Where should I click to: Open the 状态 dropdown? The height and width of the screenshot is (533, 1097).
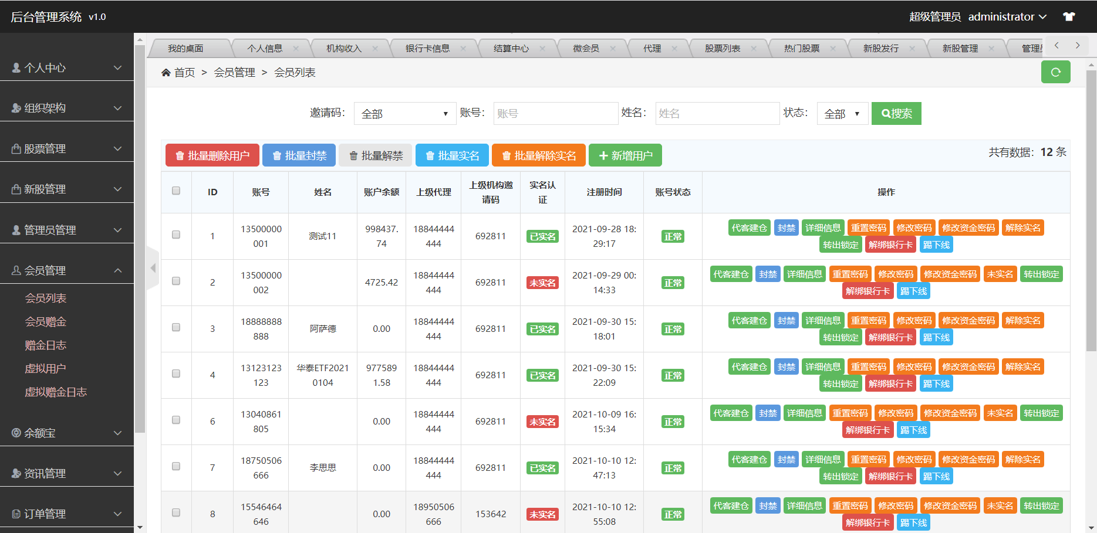(x=842, y=114)
